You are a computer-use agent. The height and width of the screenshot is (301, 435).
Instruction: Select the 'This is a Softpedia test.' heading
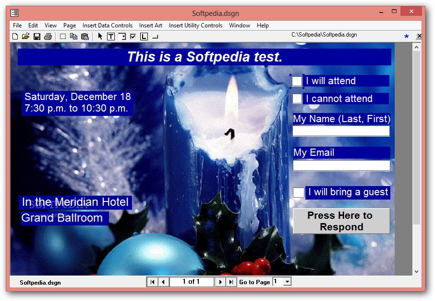click(x=205, y=57)
